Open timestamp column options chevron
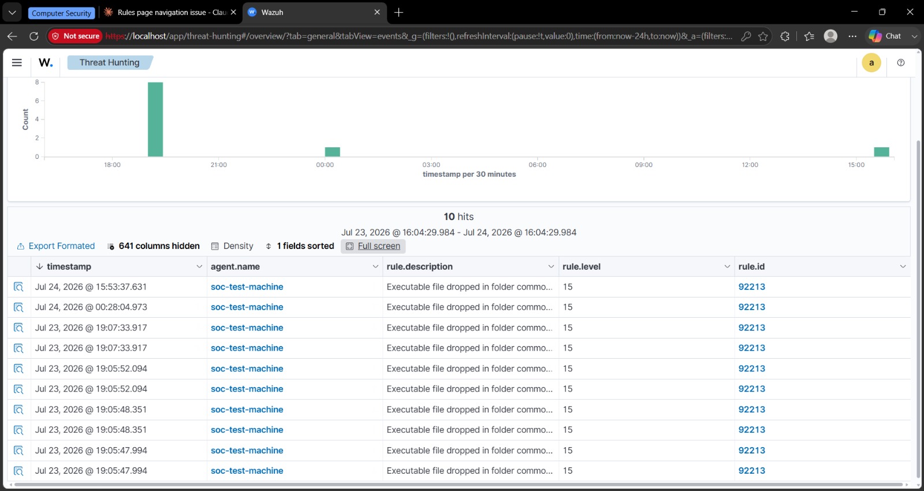The height and width of the screenshot is (491, 924). point(199,266)
